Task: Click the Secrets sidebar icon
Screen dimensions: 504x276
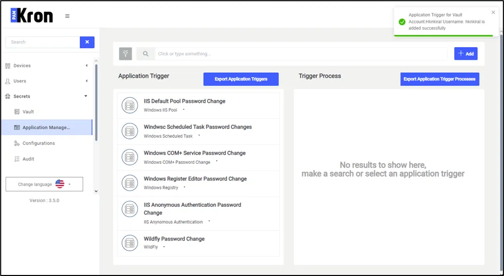Action: [8, 96]
